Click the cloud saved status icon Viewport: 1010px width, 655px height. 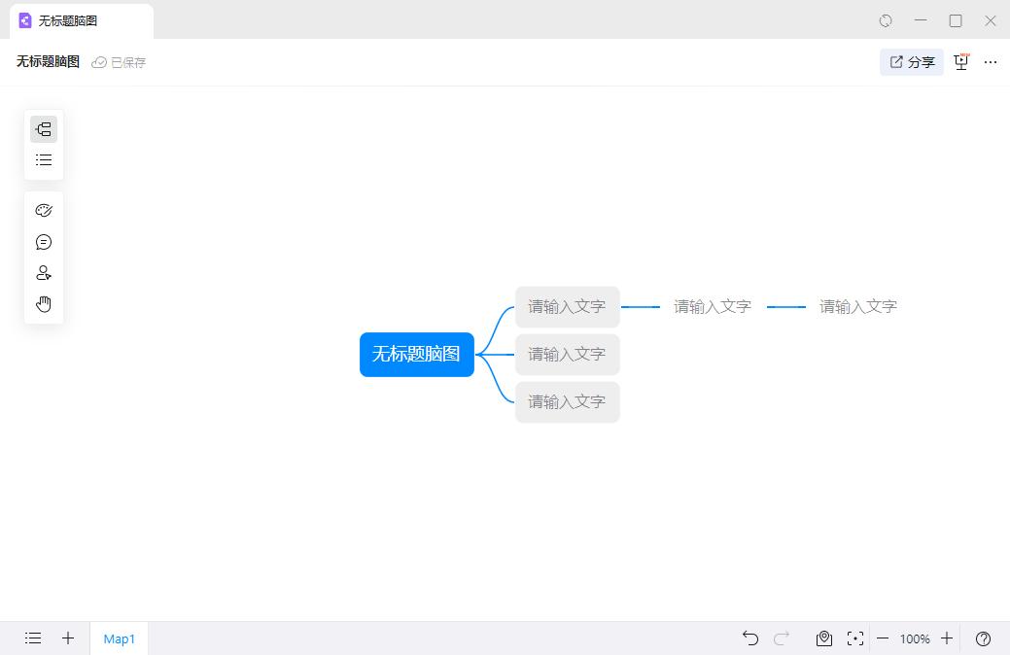[98, 62]
